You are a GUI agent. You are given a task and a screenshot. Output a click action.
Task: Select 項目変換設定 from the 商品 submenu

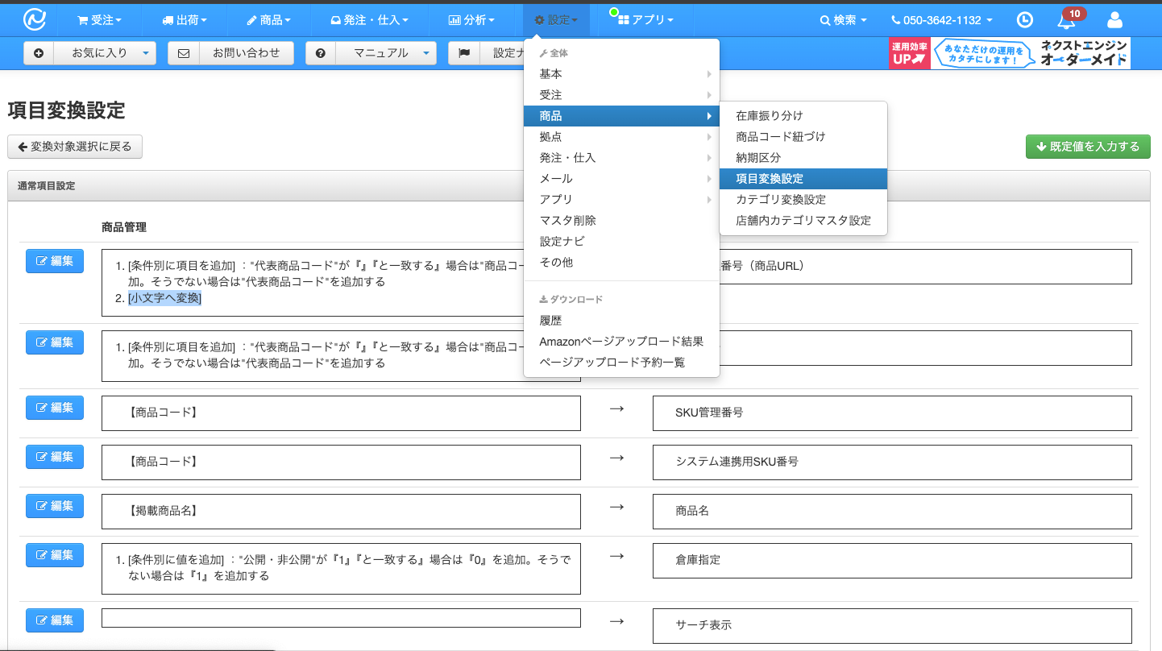pos(778,178)
